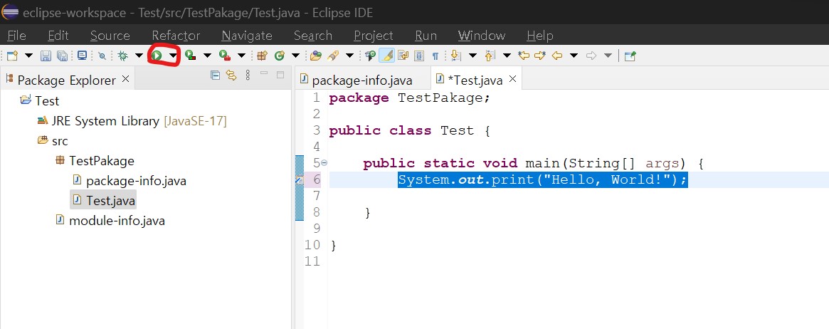Toggle Word Wrap in editor

click(x=403, y=56)
